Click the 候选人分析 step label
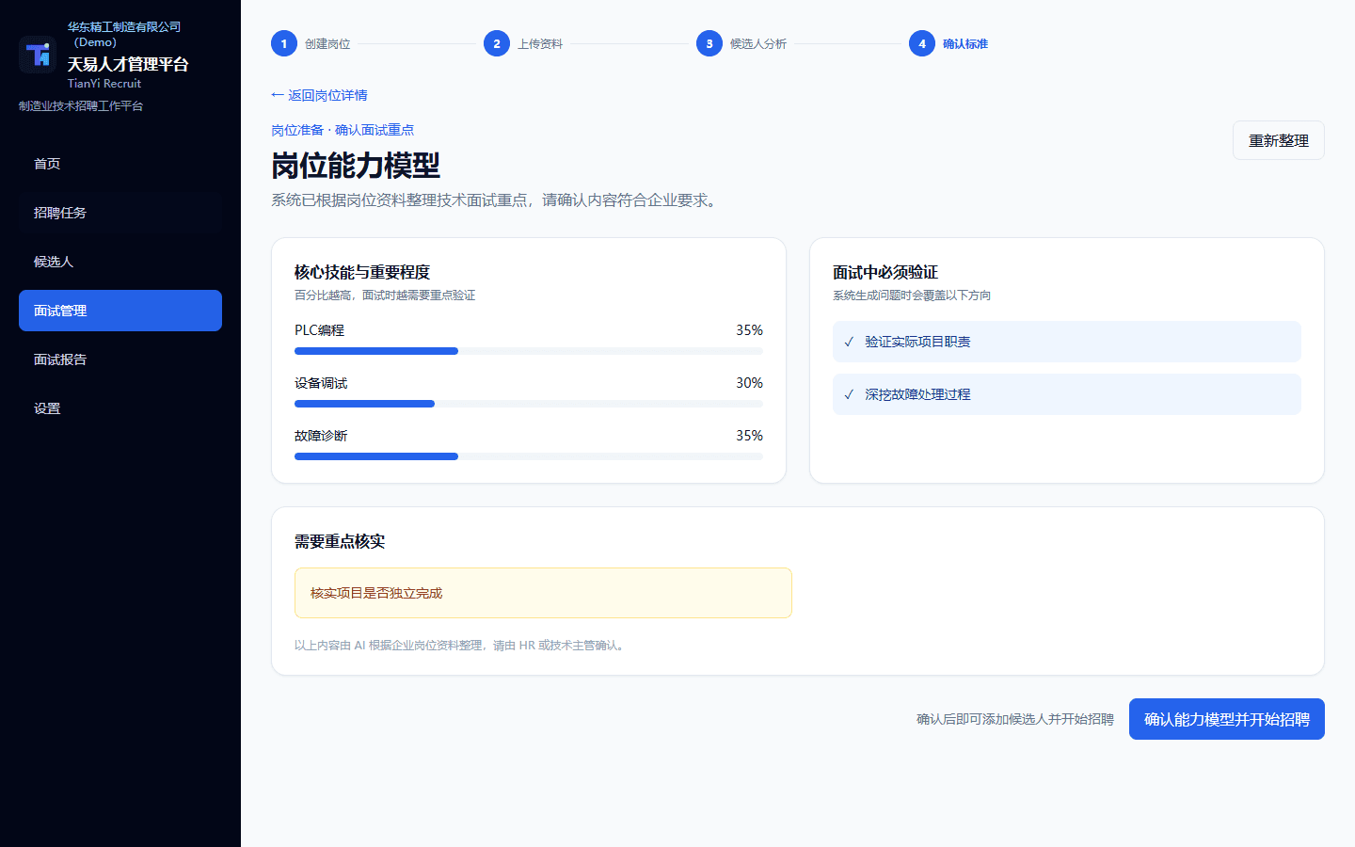This screenshot has width=1355, height=847. click(x=758, y=44)
